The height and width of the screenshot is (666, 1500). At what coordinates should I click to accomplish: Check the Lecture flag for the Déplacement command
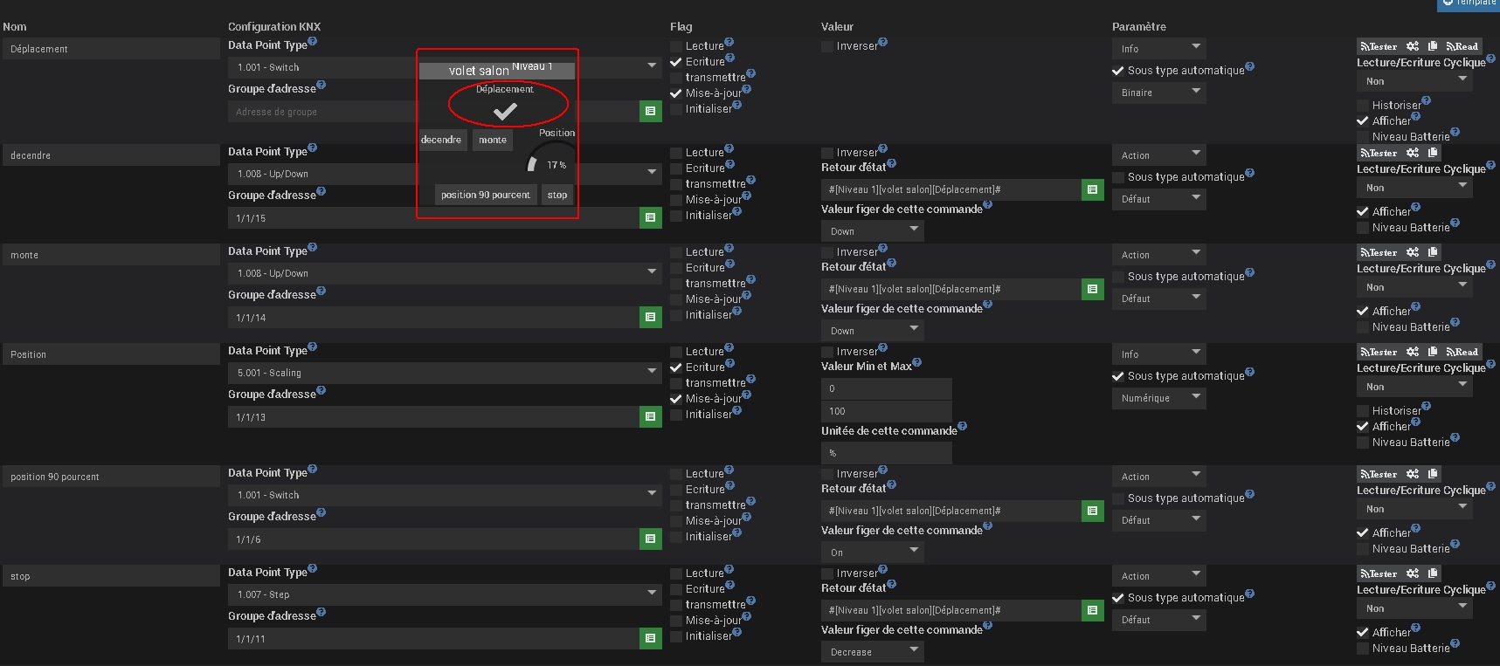coord(676,46)
